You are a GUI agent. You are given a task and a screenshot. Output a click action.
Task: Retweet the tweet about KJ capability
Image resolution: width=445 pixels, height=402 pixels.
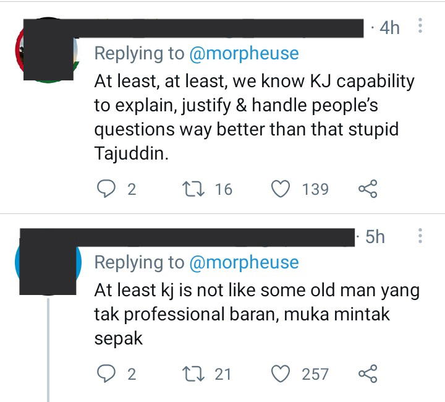(193, 189)
